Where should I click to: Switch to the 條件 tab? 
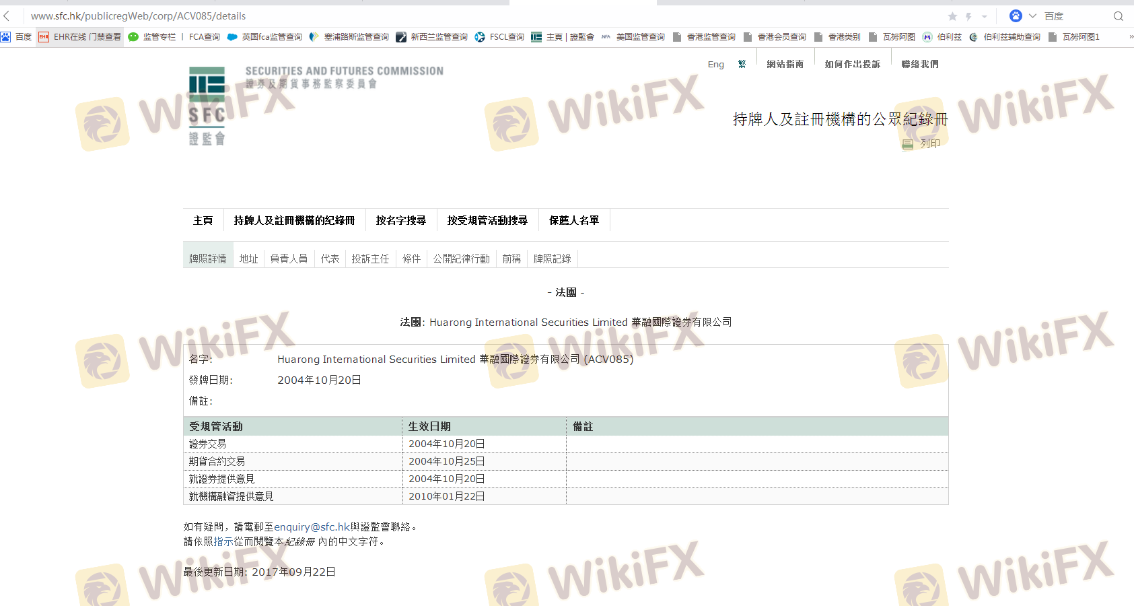[x=412, y=259]
